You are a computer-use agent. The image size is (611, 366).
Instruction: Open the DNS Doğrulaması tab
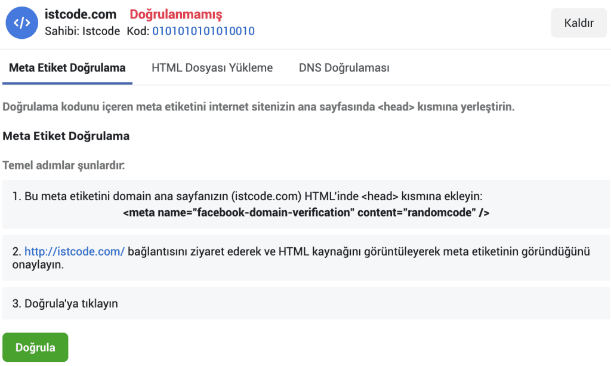(344, 67)
